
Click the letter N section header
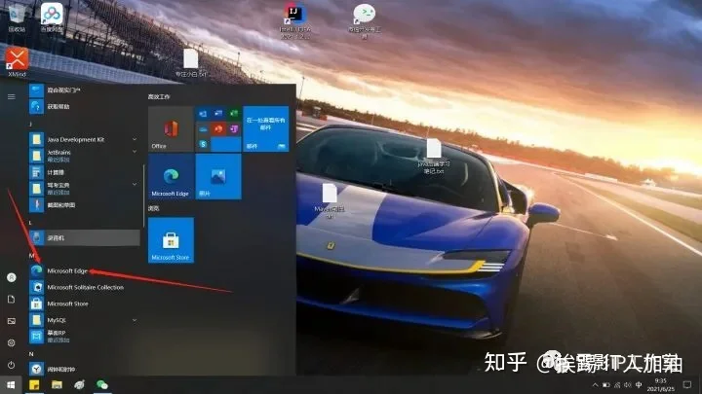click(31, 354)
